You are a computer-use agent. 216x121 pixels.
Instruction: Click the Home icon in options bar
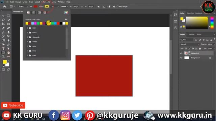4,7
